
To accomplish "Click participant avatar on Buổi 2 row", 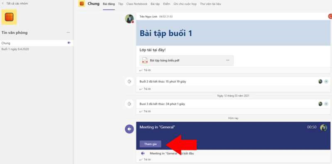I will [320, 81].
